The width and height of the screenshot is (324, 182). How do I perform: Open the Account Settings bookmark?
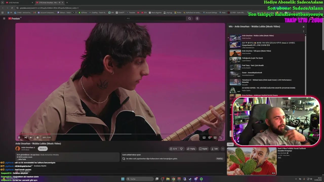[210, 12]
